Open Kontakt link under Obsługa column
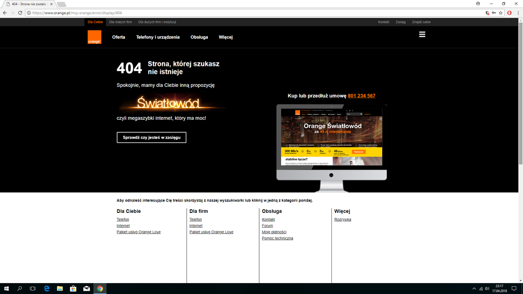Viewport: 523px width, 294px height. pos(268,219)
